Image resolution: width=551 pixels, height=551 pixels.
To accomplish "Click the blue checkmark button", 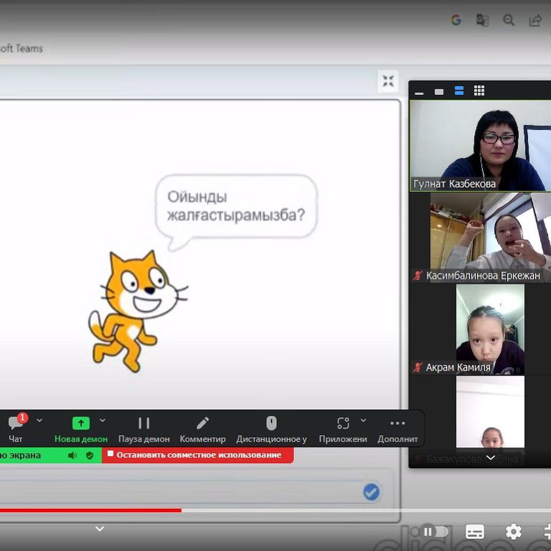I will pos(371,492).
